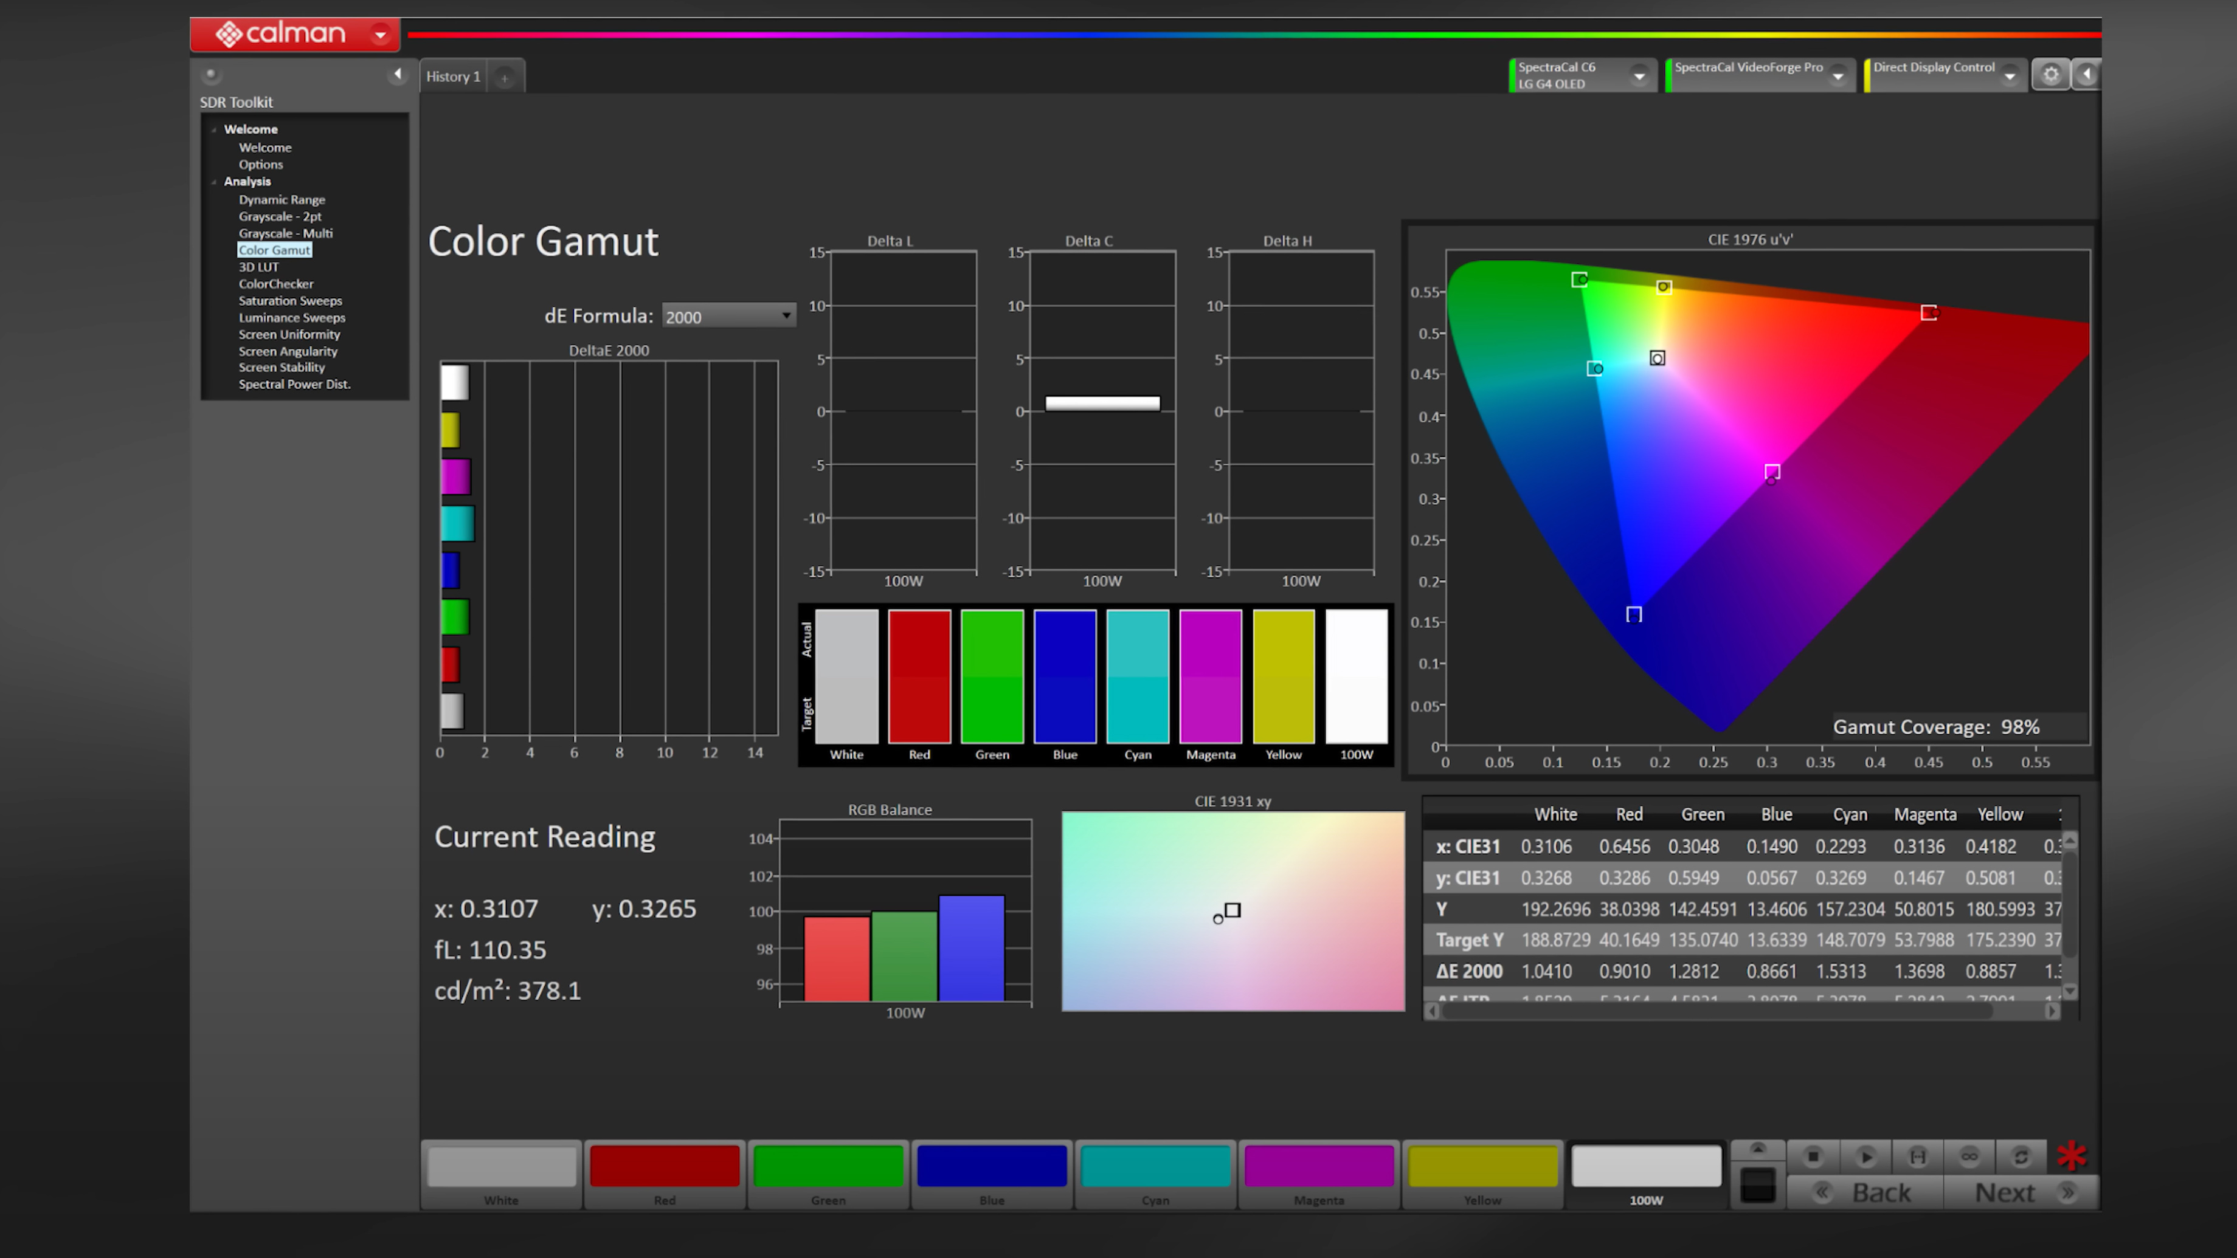Open the dE Formula dropdown
The width and height of the screenshot is (2237, 1258).
(727, 315)
